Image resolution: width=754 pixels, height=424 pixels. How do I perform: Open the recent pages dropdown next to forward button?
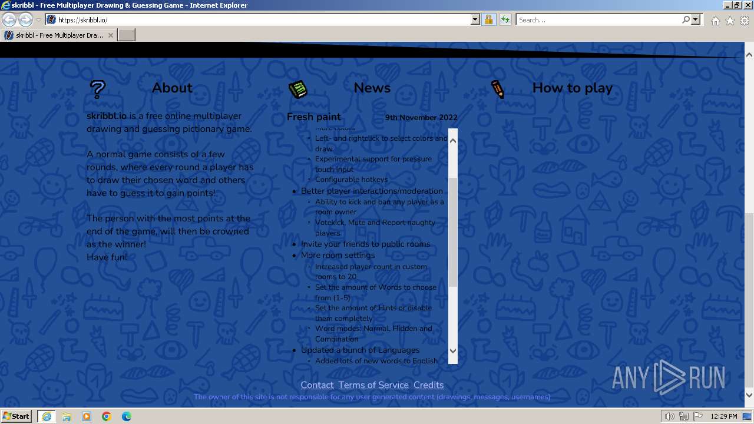[38, 19]
